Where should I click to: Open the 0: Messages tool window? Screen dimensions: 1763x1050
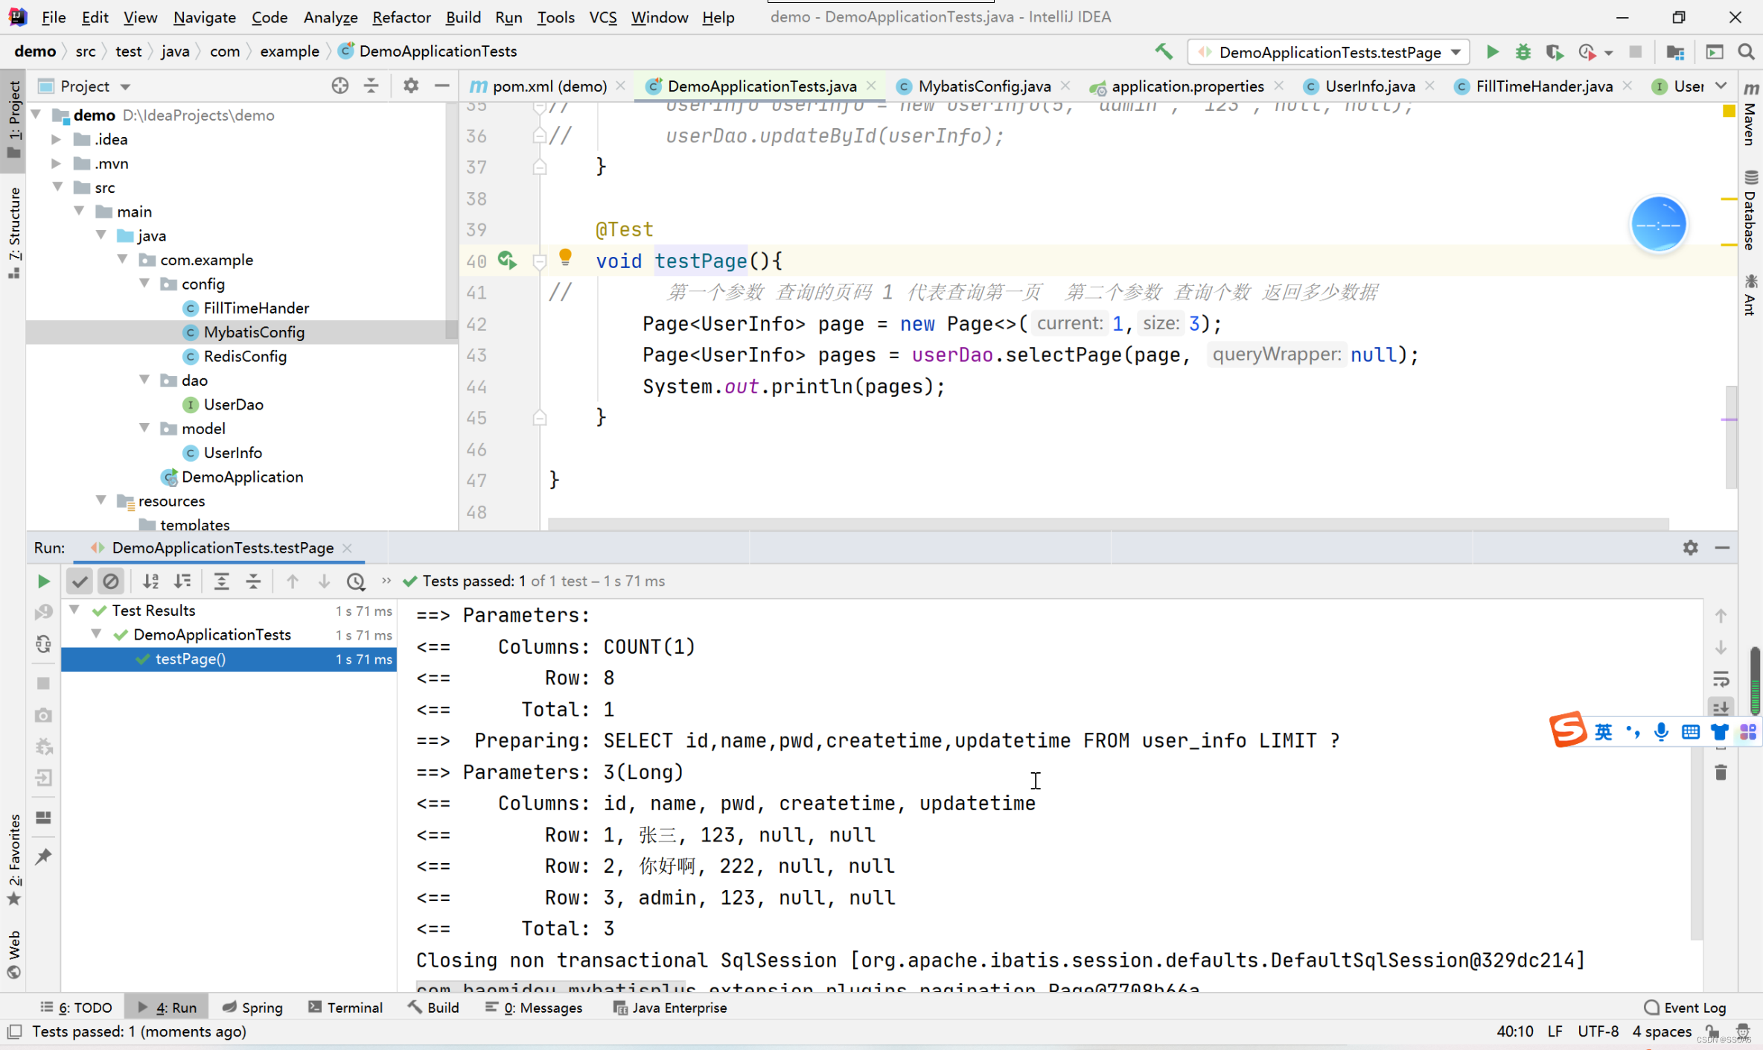(x=534, y=1008)
